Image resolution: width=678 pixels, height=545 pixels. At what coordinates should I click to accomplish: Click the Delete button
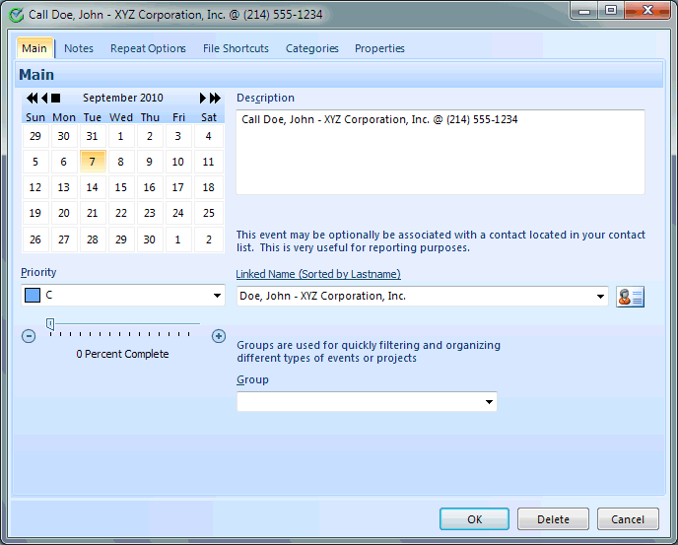[x=553, y=519]
